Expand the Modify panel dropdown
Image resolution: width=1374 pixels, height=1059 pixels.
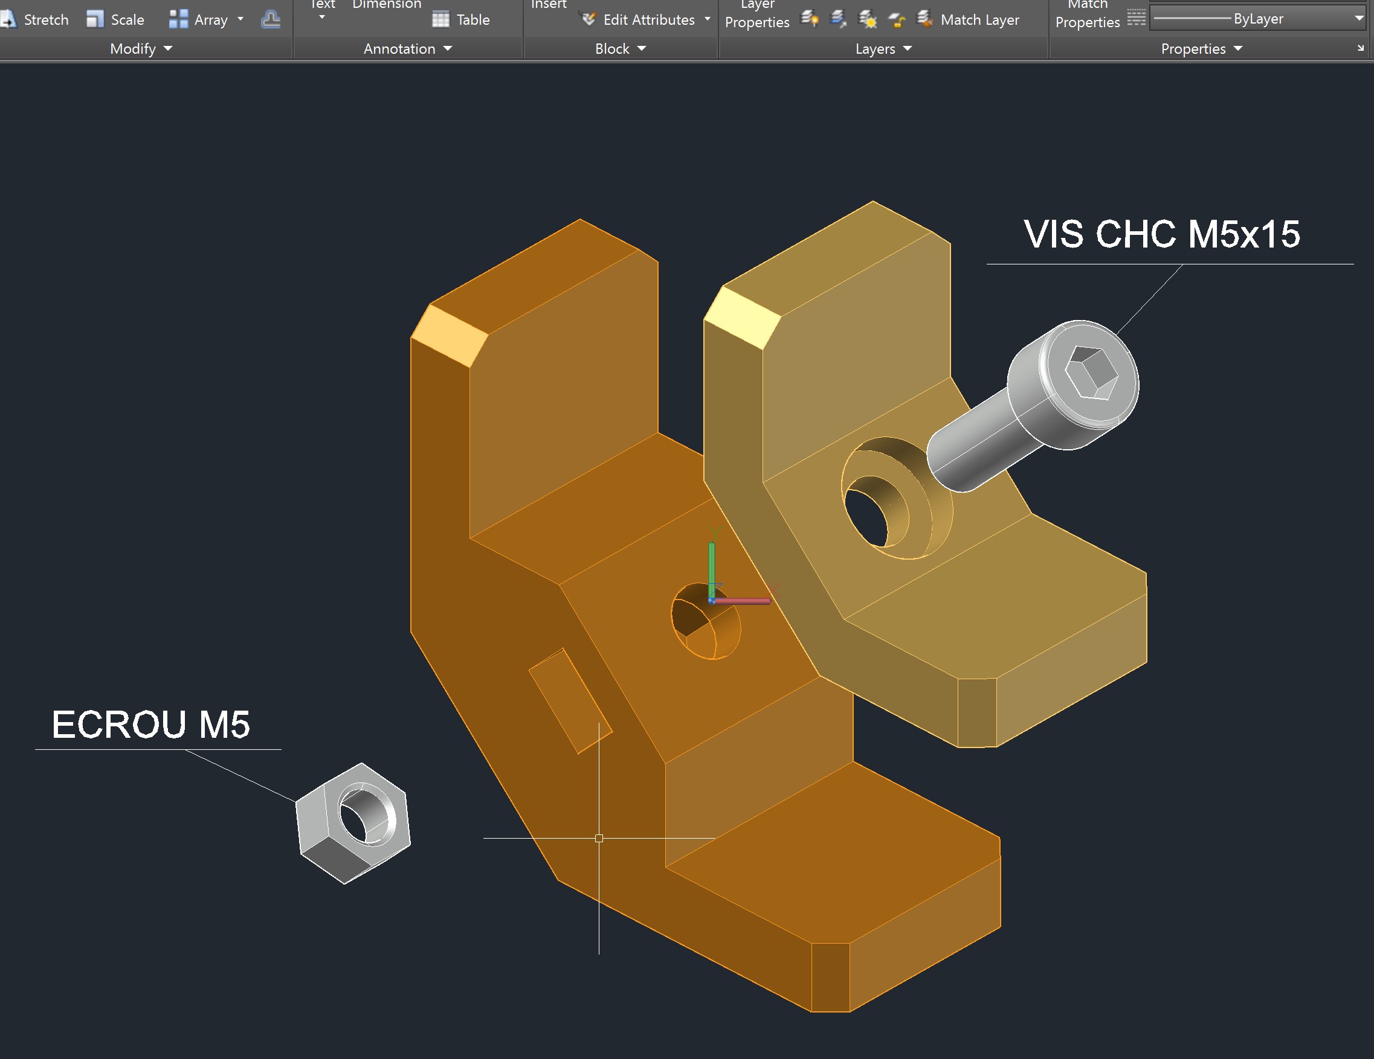click(x=167, y=48)
